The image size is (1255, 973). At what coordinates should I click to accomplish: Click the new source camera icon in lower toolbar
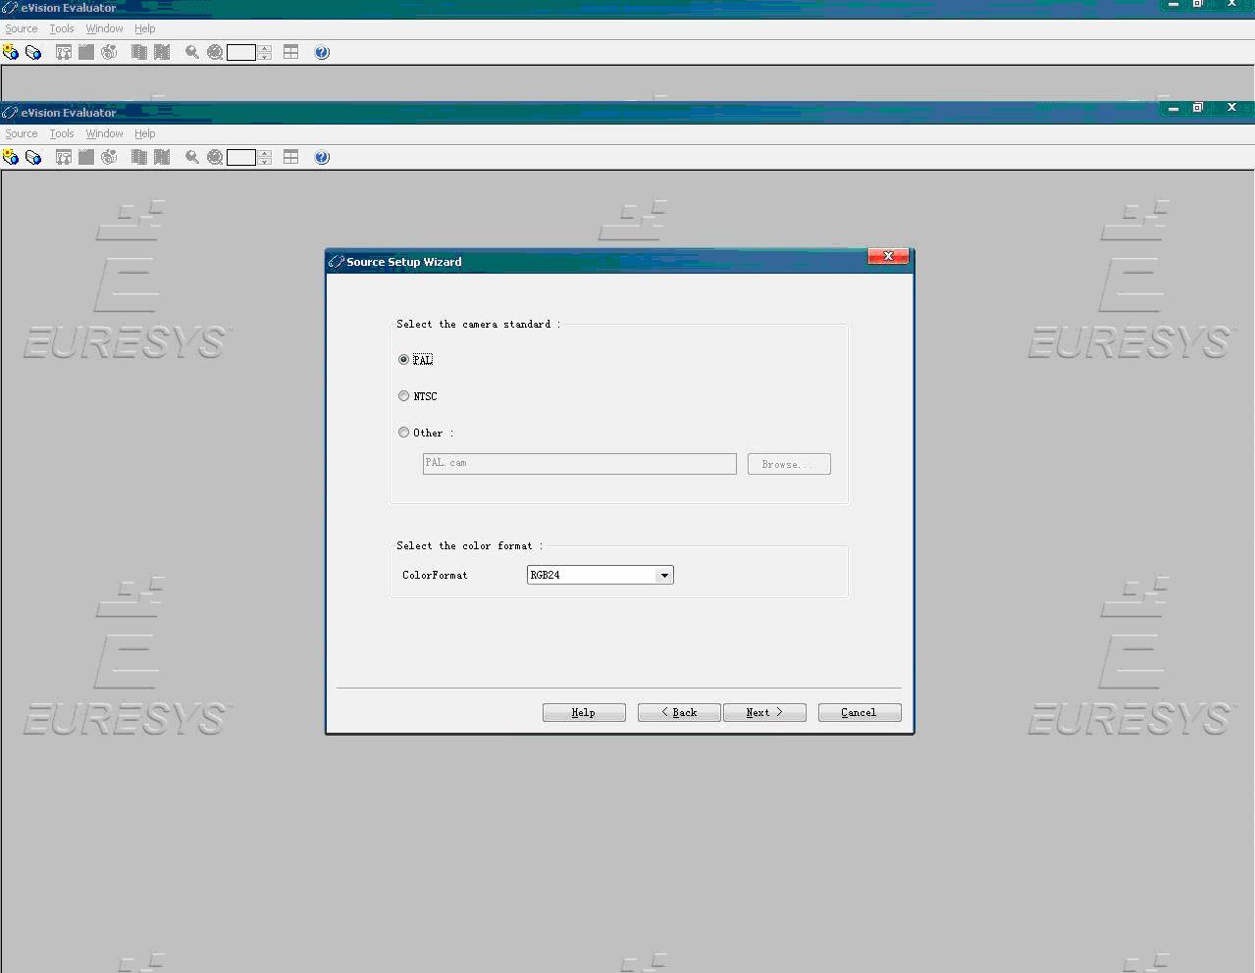coord(11,157)
